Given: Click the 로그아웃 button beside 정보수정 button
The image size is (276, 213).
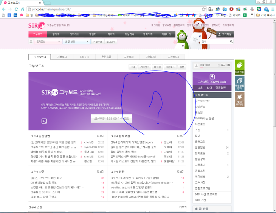Looking at the screenshot, I should pyautogui.click(x=111, y=42).
